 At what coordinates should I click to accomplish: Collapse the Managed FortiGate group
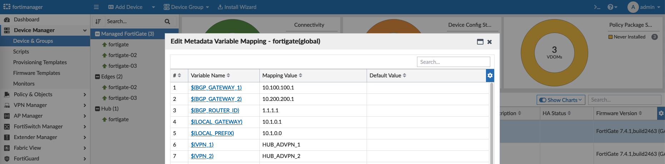[x=97, y=34]
